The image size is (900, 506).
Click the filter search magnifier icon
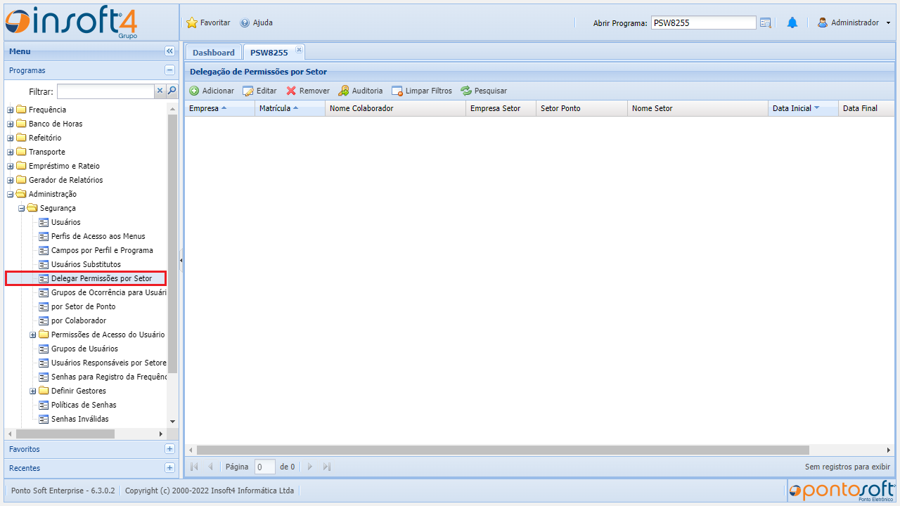[172, 91]
